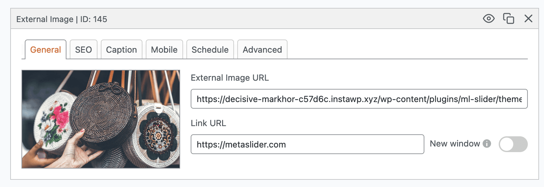Click the "External Image URL" label

coord(230,78)
